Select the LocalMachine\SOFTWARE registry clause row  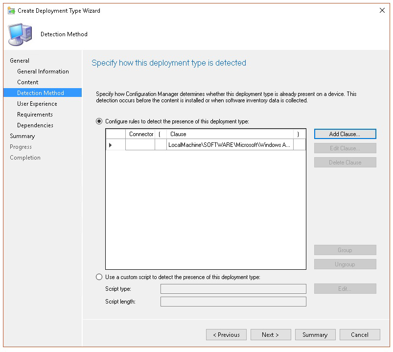click(x=230, y=145)
